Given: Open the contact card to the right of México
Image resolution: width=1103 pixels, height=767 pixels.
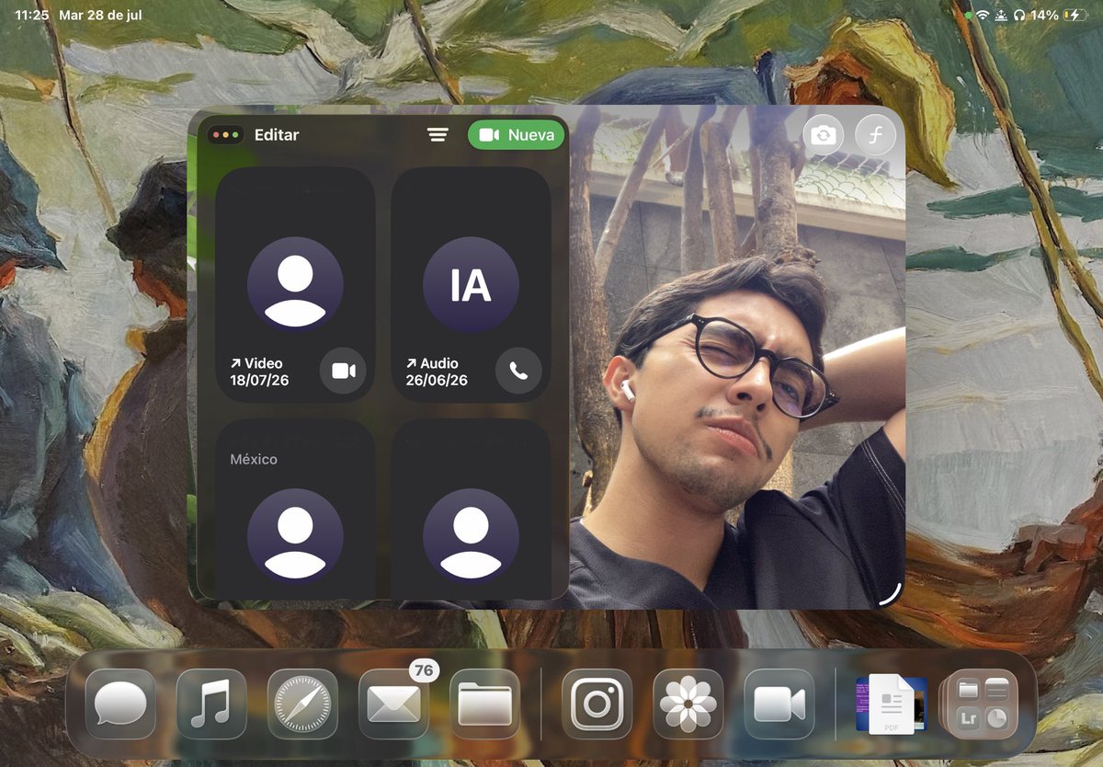Looking at the screenshot, I should click(471, 509).
